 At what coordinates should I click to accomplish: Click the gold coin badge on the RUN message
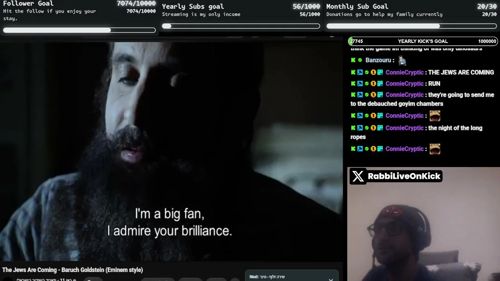pos(373,84)
